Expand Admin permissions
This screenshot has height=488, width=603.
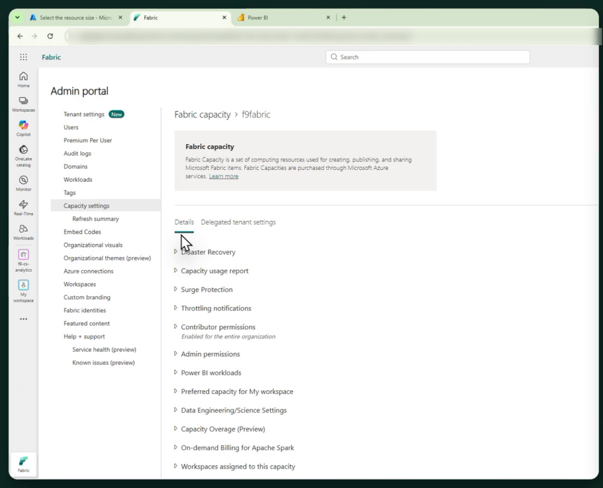point(207,354)
